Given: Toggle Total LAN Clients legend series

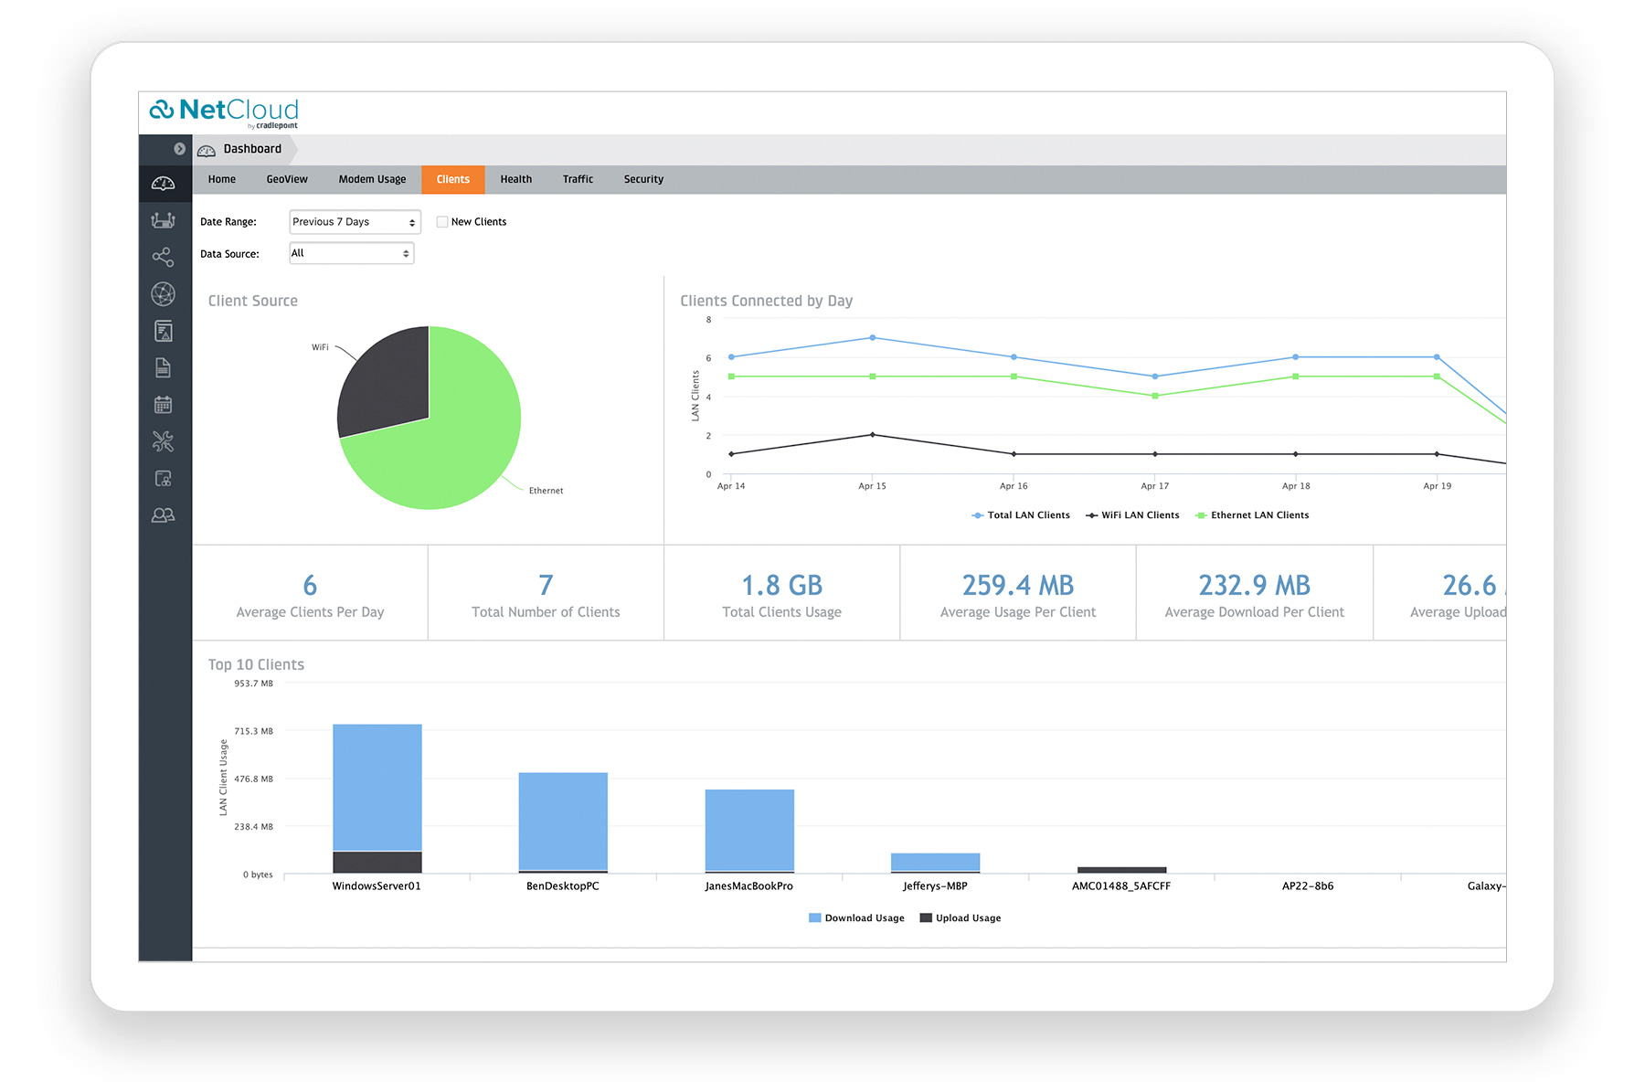Looking at the screenshot, I should (1021, 515).
